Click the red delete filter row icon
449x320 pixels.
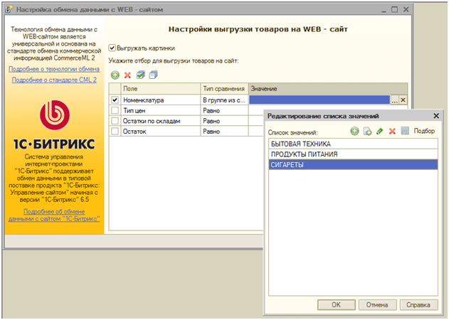tap(127, 75)
